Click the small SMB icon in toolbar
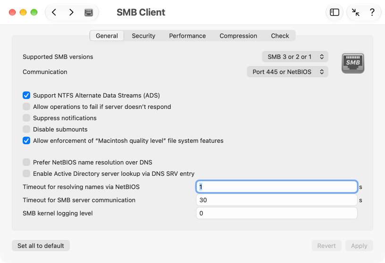 tap(89, 12)
